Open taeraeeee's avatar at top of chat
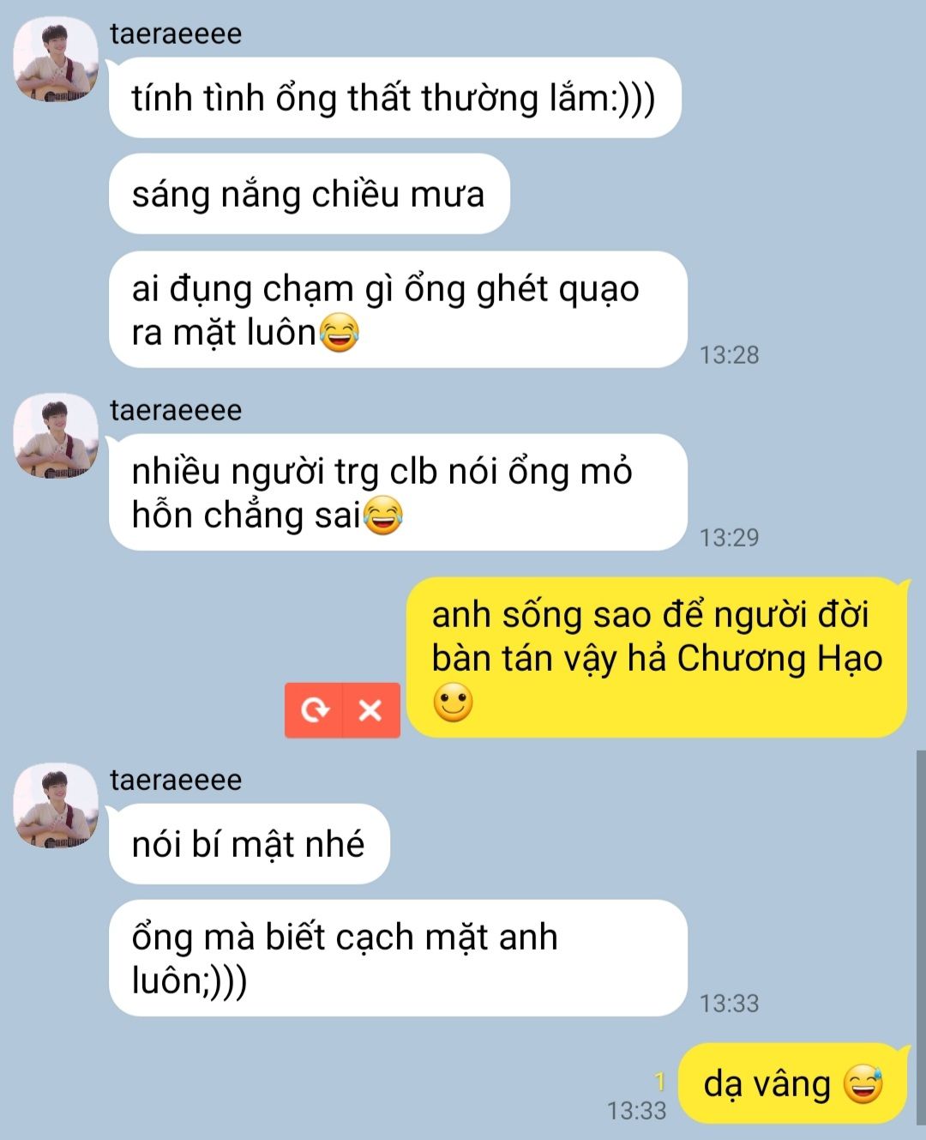 point(56,59)
